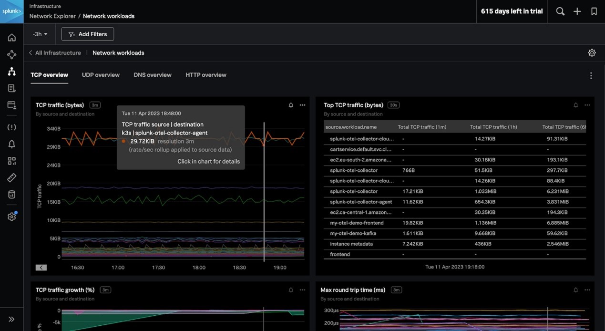Open the vertical three-dot dashboard menu
The width and height of the screenshot is (605, 331).
[591, 76]
